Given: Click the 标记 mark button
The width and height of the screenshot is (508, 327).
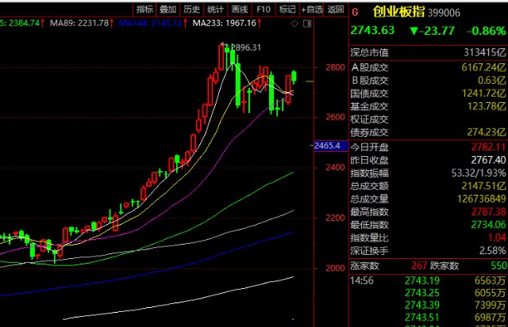Looking at the screenshot, I should [x=287, y=10].
